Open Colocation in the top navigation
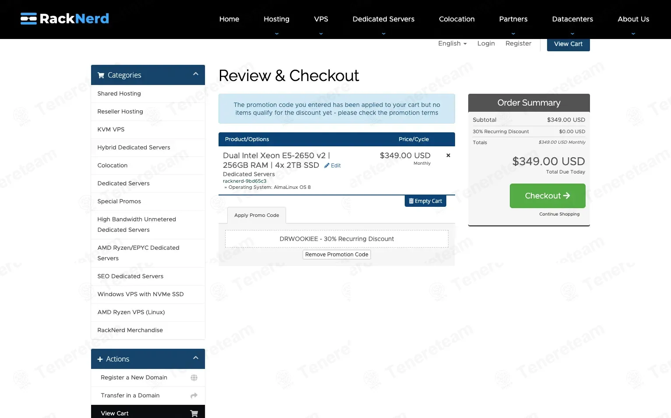This screenshot has width=671, height=418. pos(457,19)
